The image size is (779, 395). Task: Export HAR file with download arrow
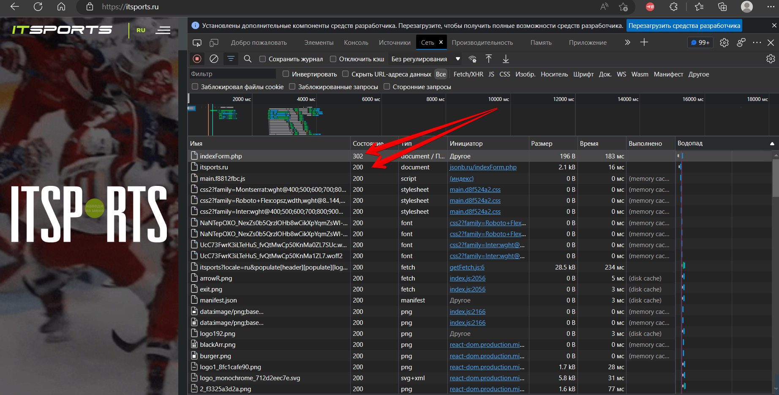506,59
